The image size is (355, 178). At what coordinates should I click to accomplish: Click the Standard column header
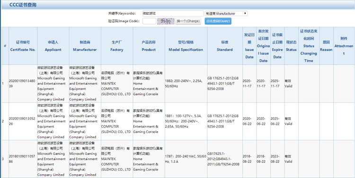tap(225, 46)
